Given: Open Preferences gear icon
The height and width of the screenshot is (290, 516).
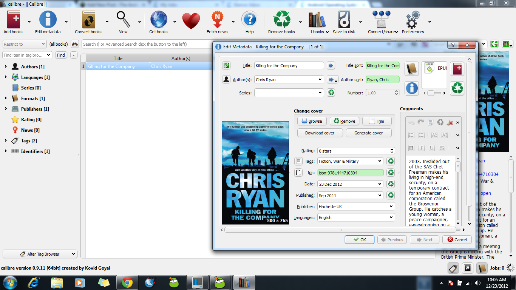Looking at the screenshot, I should (412, 20).
